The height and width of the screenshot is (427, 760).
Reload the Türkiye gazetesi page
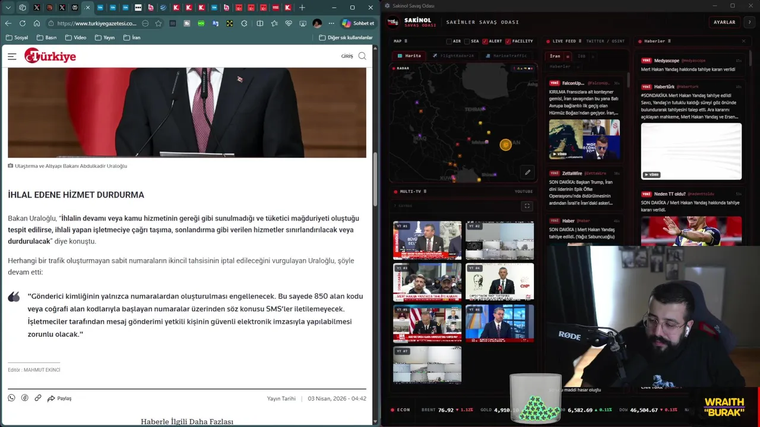pyautogui.click(x=22, y=23)
